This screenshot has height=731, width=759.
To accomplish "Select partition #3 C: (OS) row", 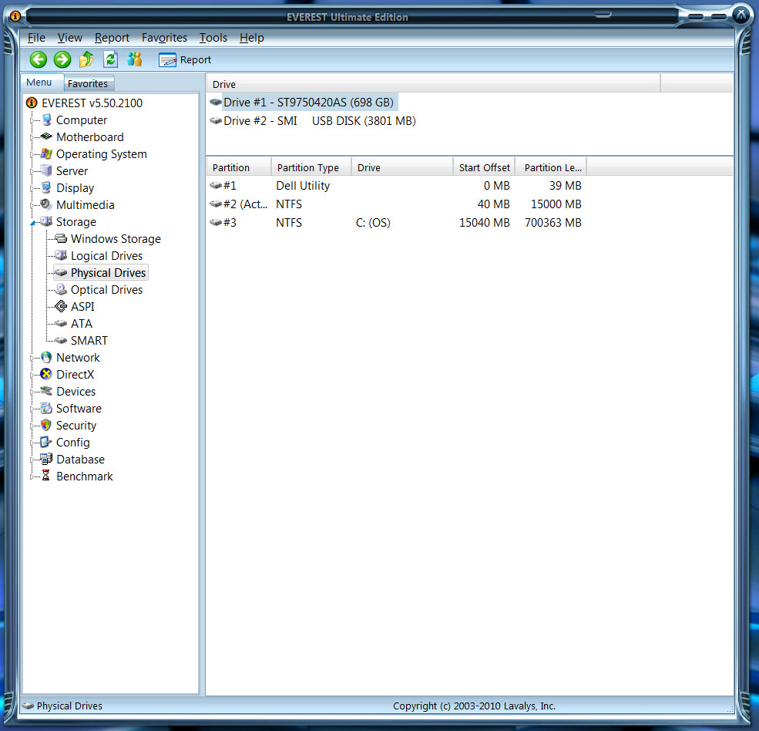I will click(x=396, y=222).
